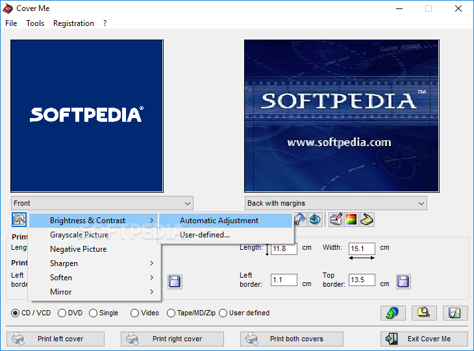Click the Left border field showing 1.1

tap(284, 280)
